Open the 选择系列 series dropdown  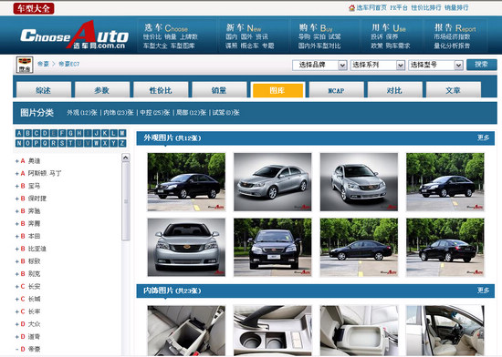tap(378, 66)
